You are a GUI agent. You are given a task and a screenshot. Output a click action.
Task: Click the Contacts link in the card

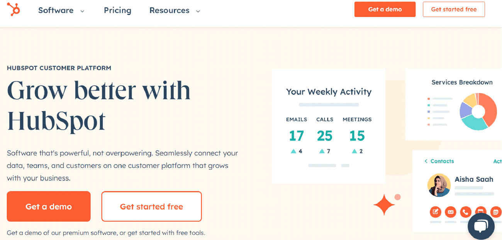(442, 161)
